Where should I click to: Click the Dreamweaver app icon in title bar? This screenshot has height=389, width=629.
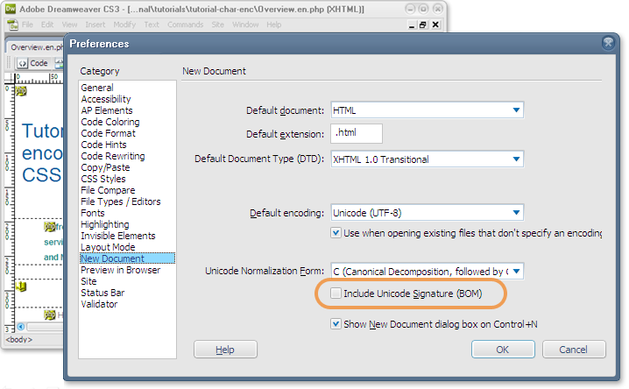point(11,8)
